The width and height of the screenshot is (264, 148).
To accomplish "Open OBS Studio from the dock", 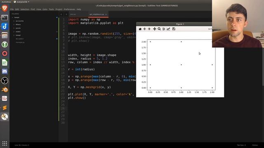I will [x=5, y=81].
